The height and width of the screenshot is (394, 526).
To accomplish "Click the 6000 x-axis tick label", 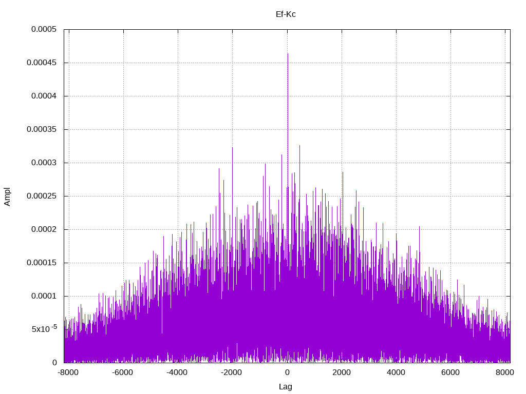I will tap(450, 372).
